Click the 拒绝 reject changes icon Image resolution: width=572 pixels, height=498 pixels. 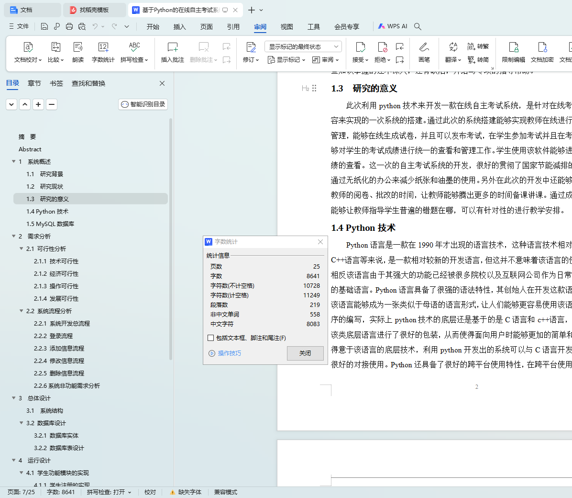[x=382, y=47]
